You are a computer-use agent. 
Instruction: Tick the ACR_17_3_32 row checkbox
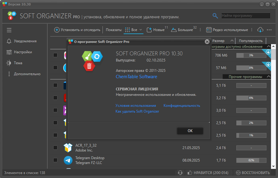(55, 148)
